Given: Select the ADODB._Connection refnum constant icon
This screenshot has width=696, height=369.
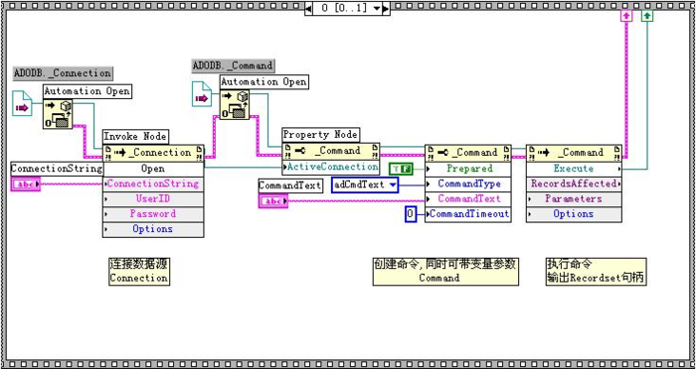Looking at the screenshot, I should tap(22, 103).
